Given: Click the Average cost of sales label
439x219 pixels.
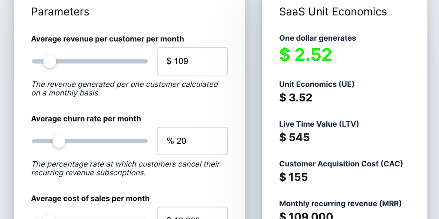Looking at the screenshot, I should [90, 198].
